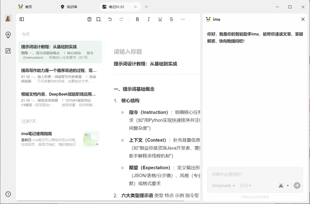Image resolution: width=310 pixels, height=204 pixels.
Task: Click the user avatar in sidebar
Action: 8,18
